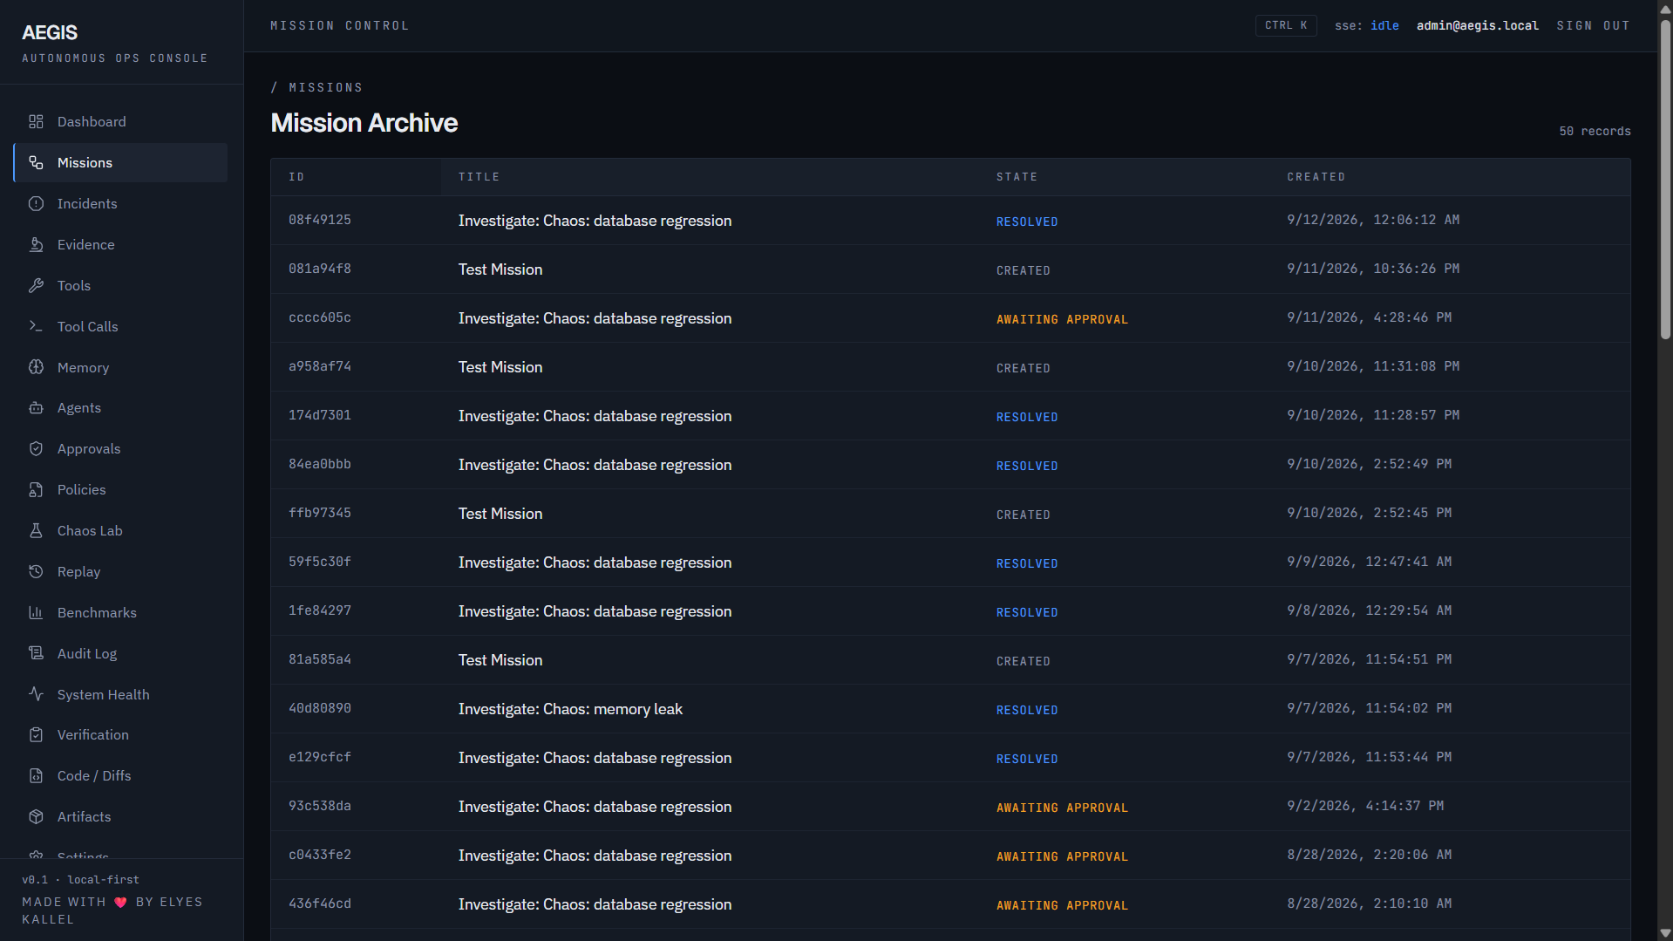The image size is (1673, 941).
Task: Open mission row 08f49125
Action: (x=950, y=221)
